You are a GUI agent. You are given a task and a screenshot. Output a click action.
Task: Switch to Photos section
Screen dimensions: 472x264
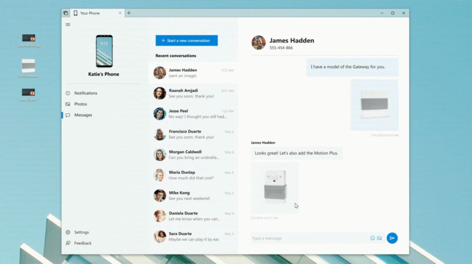[80, 104]
